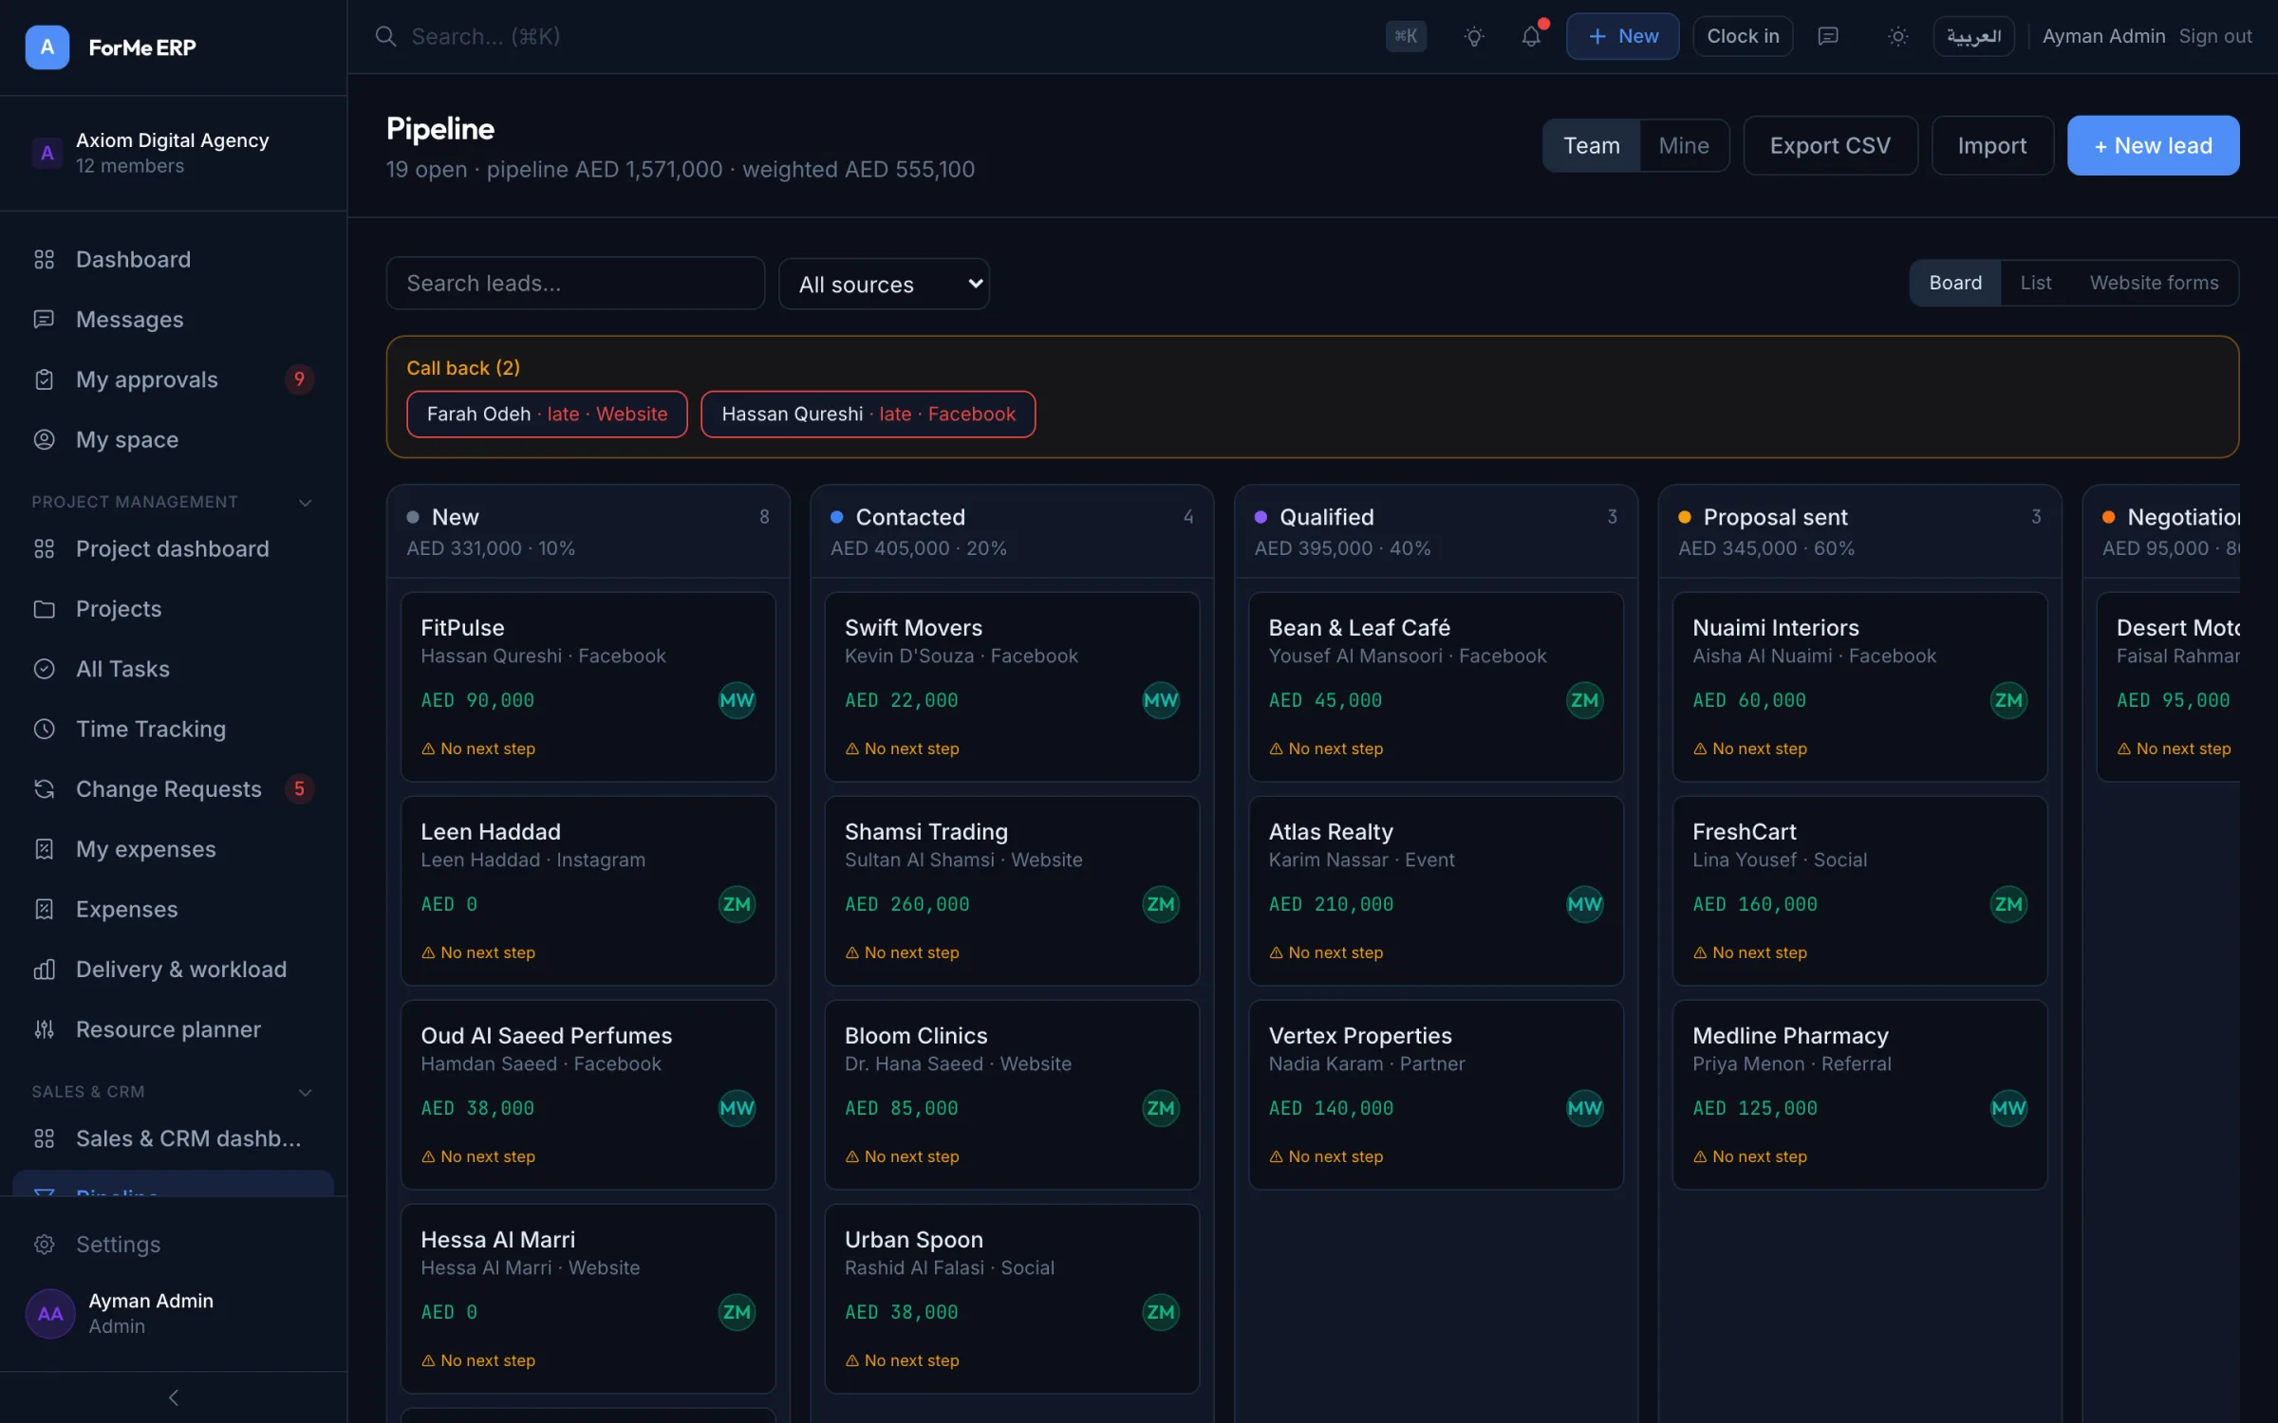This screenshot has width=2278, height=1423.
Task: Switch to Website forms tab
Action: point(2154,283)
